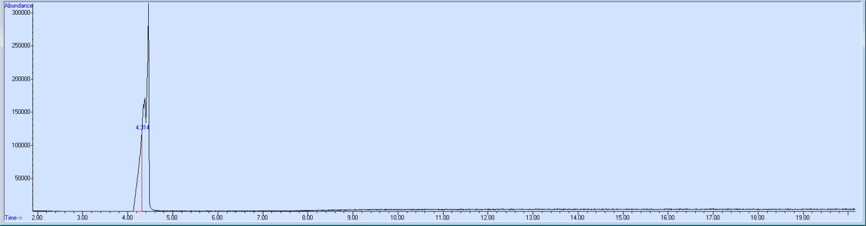Click the 16.00 time axis tick label
The width and height of the screenshot is (866, 226).
667,218
